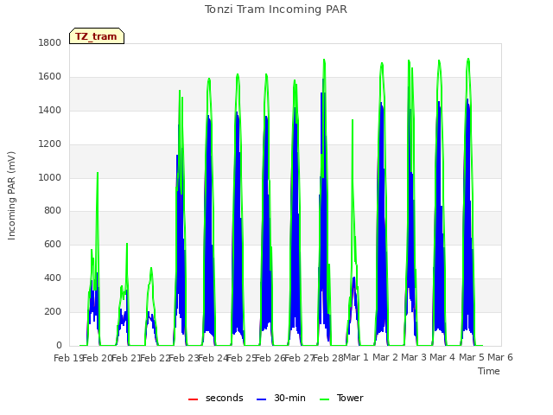Click the Feb 22 small Tower peak
This screenshot has height=415, width=553.
click(151, 269)
